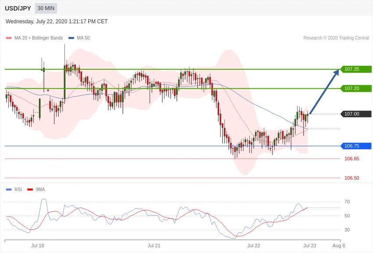
Task: Toggle MA 20 + Bollinger Bands legend label
Action: click(39, 38)
